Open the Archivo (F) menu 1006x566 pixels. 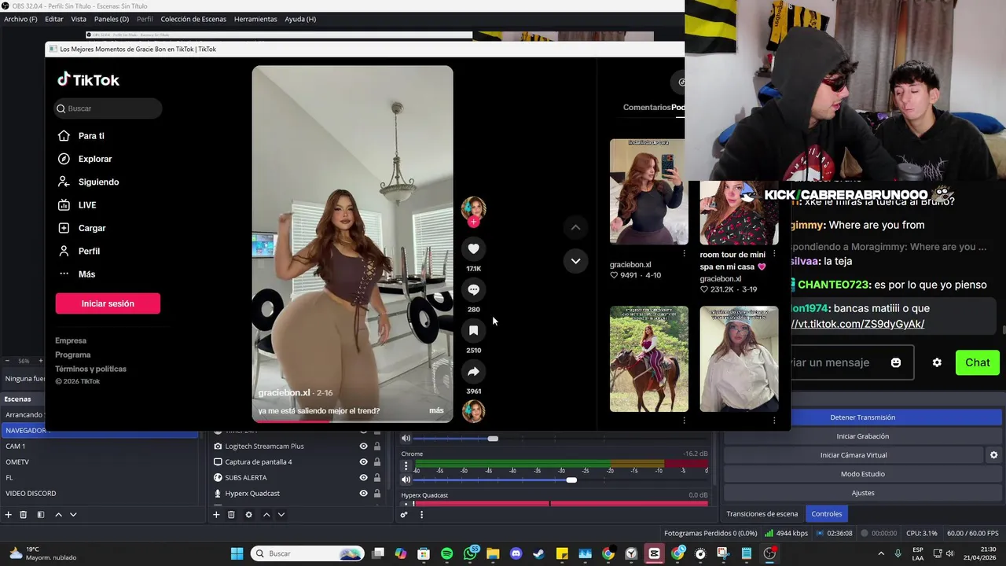click(20, 19)
